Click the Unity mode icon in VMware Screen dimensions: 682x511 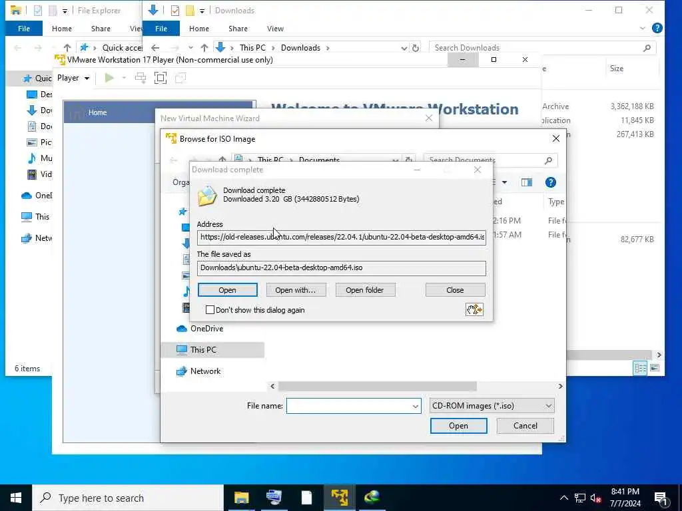tap(180, 79)
